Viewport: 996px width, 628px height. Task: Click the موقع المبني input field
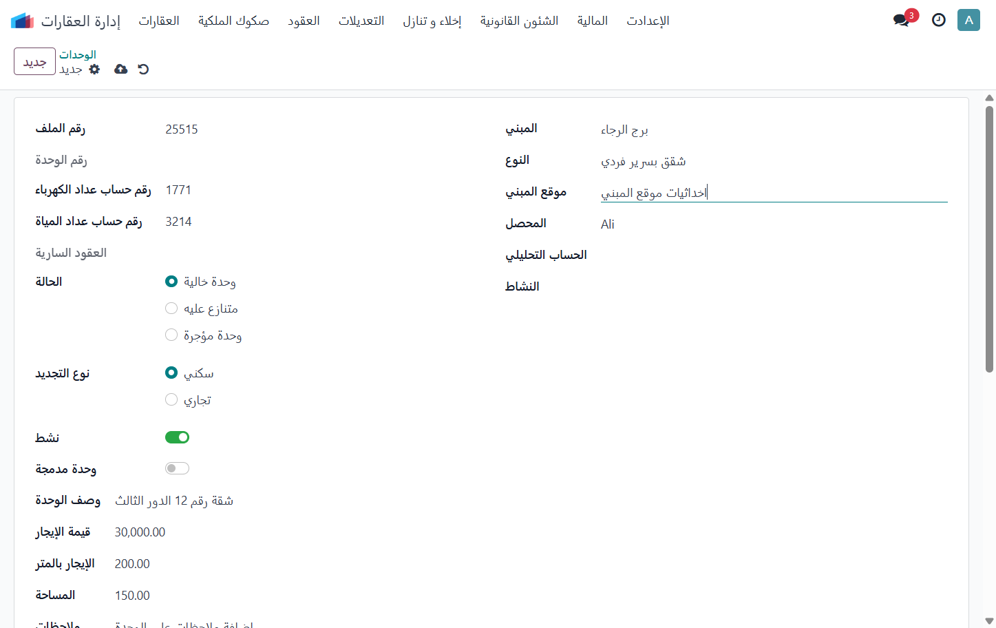click(774, 193)
